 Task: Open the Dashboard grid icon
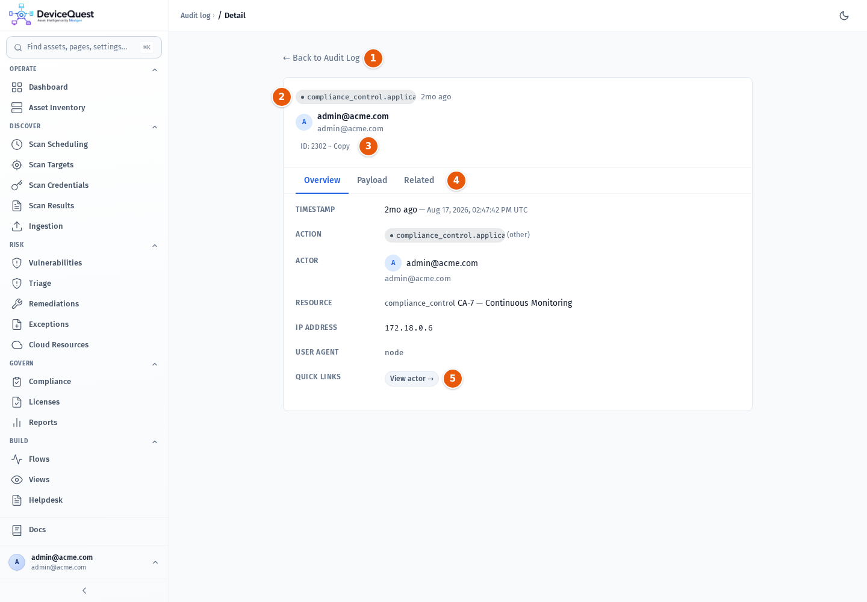click(17, 87)
